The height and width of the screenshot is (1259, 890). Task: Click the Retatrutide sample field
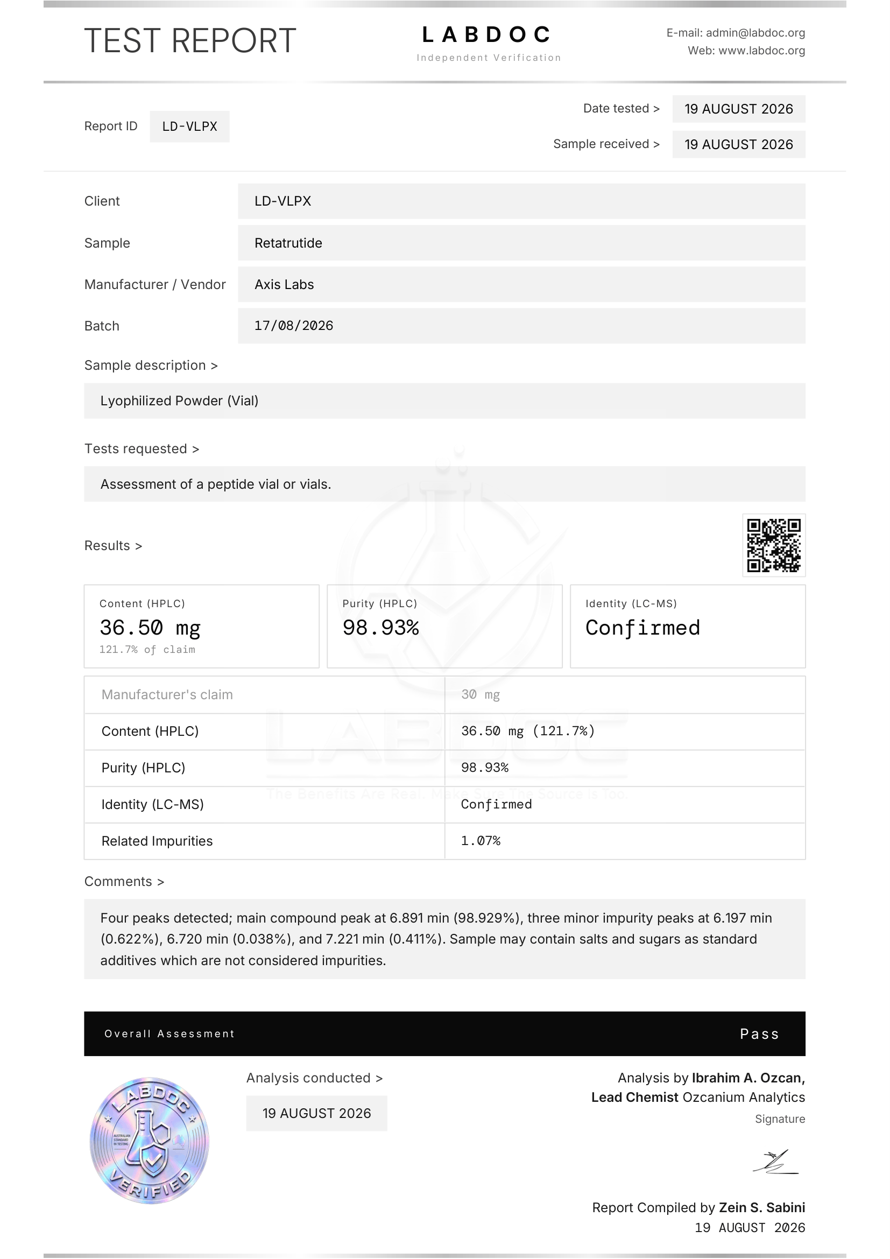521,243
